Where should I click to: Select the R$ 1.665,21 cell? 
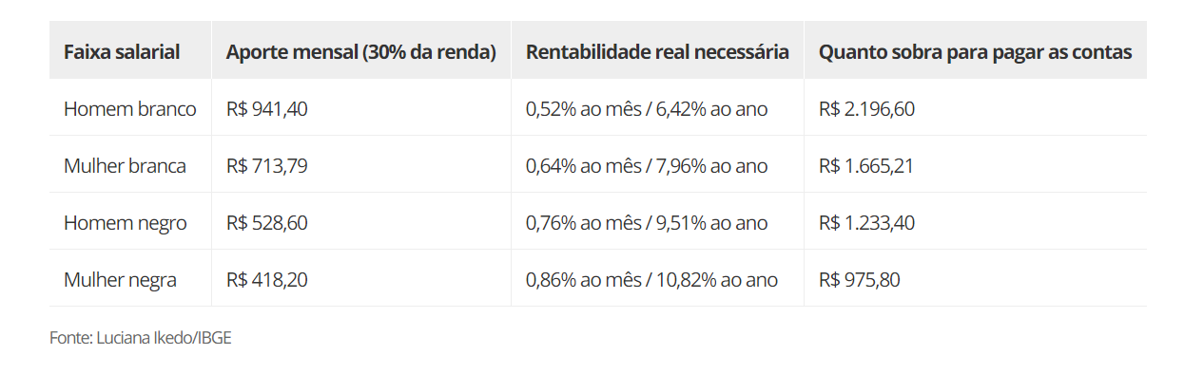point(865,166)
